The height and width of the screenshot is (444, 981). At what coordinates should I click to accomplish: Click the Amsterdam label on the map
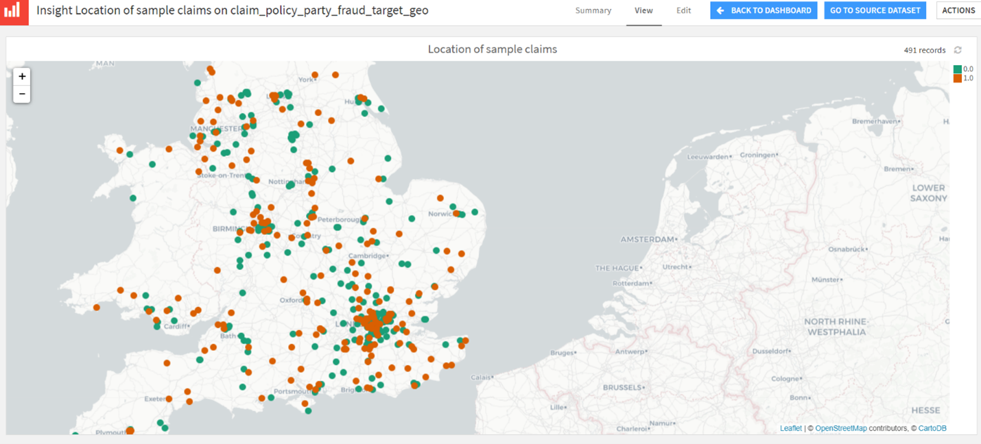[x=647, y=240]
